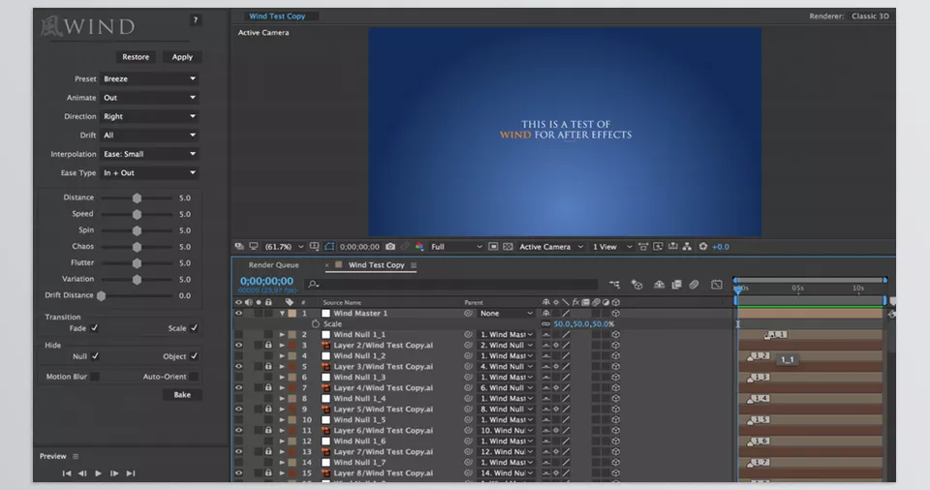Expand the Wind Null 1_1 layer
This screenshot has height=490, width=930.
pyautogui.click(x=282, y=335)
